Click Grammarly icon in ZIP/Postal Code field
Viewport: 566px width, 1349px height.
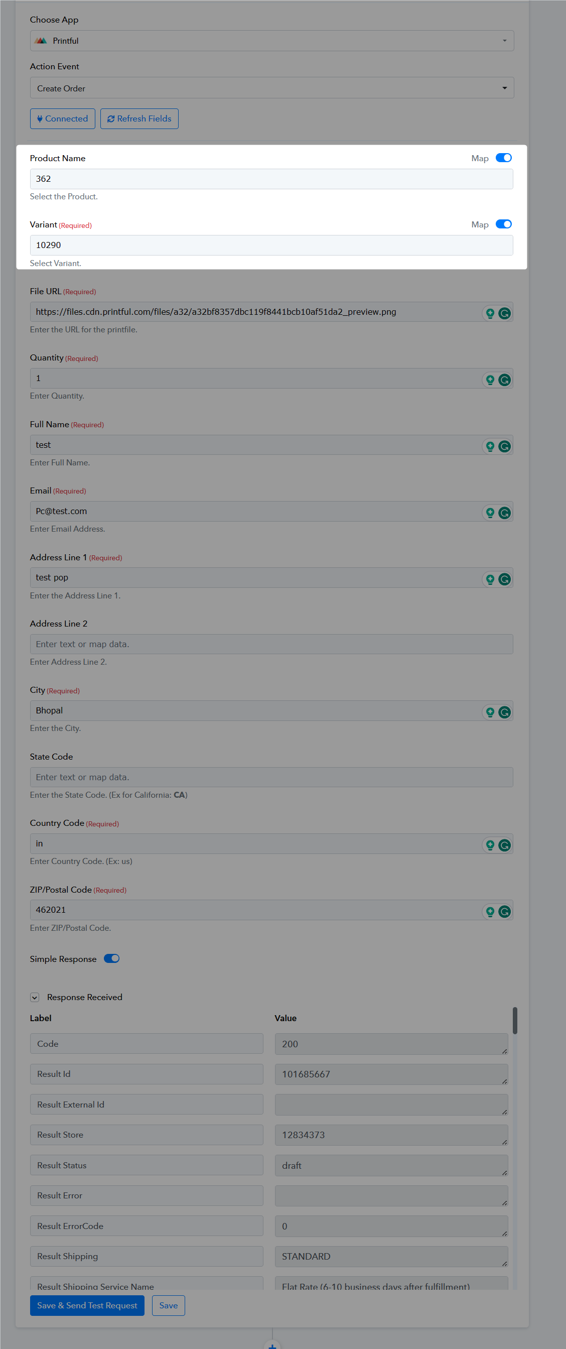[504, 911]
